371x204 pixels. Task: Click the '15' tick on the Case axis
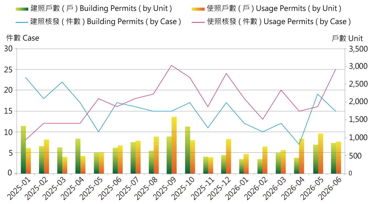9,111
